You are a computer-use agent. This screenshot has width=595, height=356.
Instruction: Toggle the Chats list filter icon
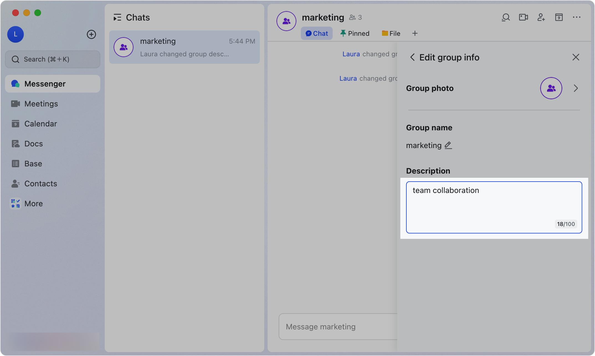tap(117, 17)
